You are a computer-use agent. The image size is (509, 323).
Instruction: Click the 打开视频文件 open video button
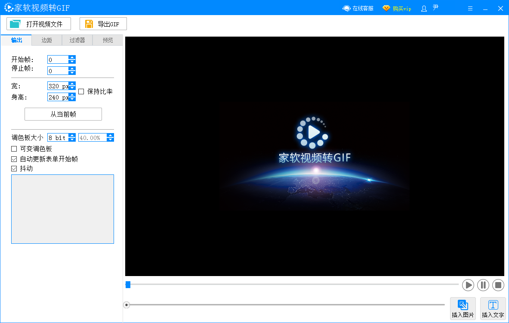[37, 24]
